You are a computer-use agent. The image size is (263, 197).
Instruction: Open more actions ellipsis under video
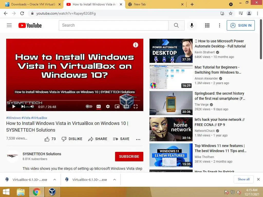point(138,139)
